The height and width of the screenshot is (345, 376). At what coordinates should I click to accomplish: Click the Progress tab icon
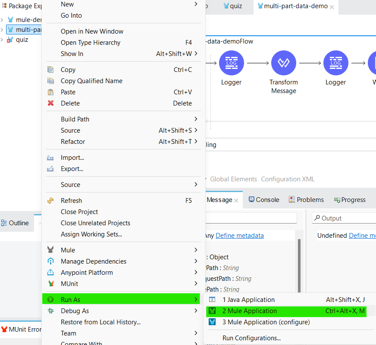tap(337, 200)
